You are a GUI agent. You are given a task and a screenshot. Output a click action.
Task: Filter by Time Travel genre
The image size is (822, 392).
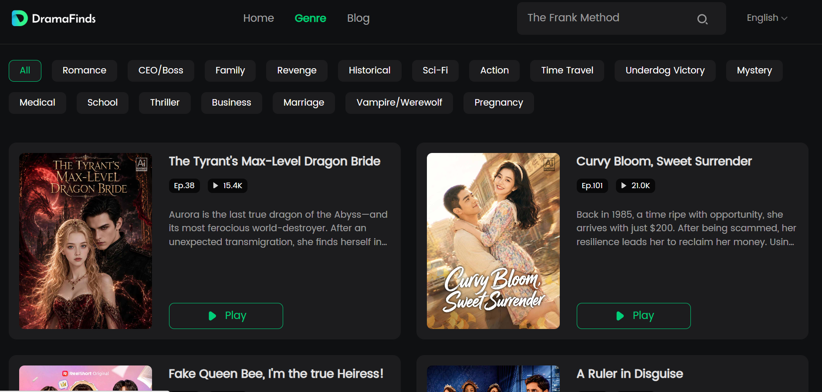click(x=567, y=71)
